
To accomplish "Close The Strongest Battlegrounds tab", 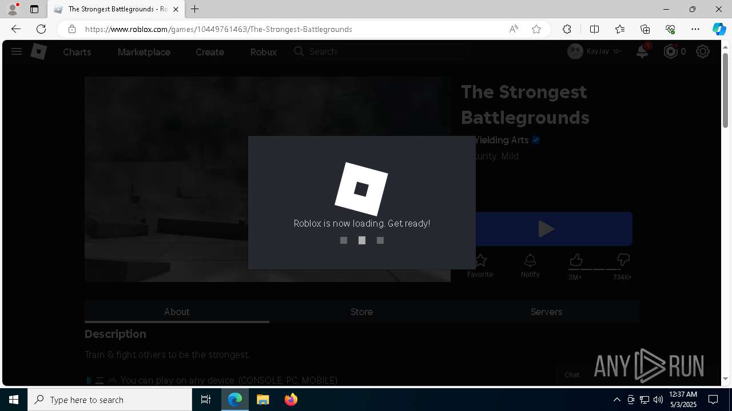I will pos(176,9).
